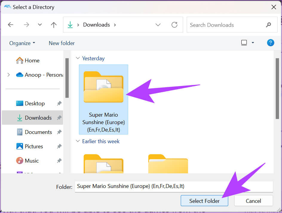Open the blue help icon
The height and width of the screenshot is (213, 282).
coord(270,43)
